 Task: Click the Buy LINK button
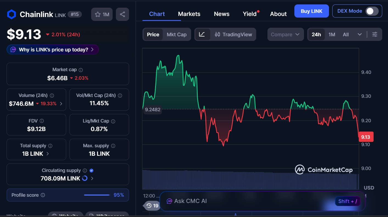coord(311,11)
